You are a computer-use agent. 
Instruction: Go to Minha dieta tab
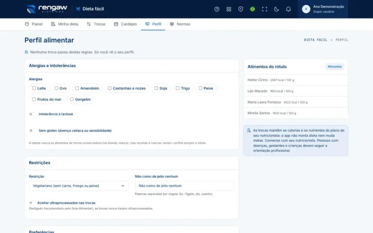pos(65,24)
